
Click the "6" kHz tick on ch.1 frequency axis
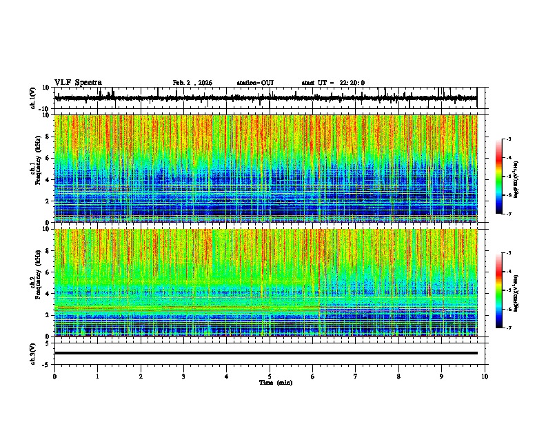coord(48,158)
